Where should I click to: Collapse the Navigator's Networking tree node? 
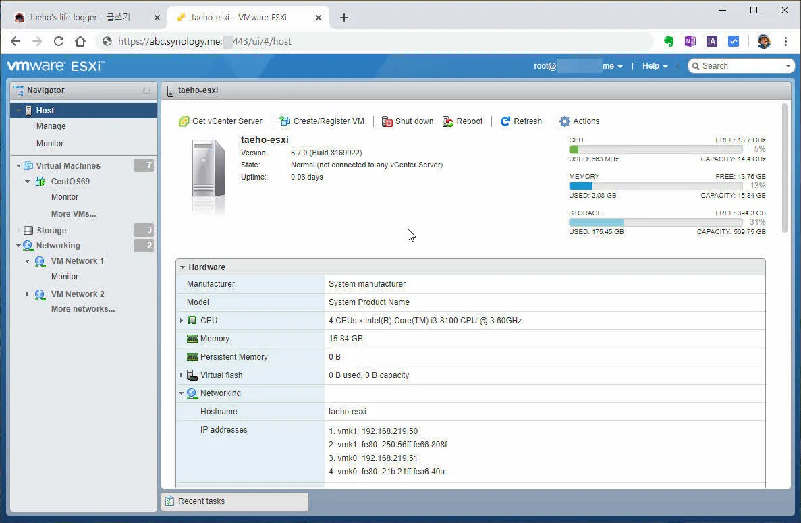coord(19,246)
